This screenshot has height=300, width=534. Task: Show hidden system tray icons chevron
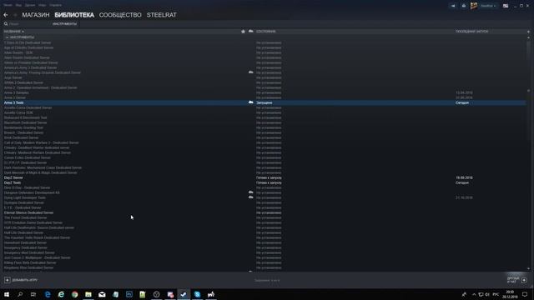coord(474,294)
